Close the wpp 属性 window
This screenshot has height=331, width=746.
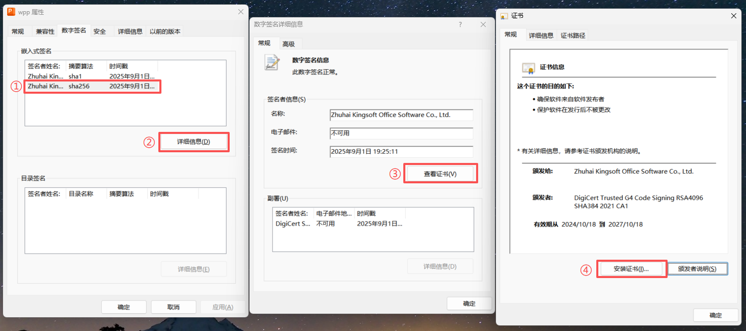pyautogui.click(x=241, y=12)
